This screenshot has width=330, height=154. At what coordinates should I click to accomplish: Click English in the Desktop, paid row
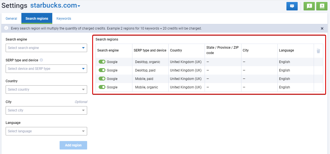click(x=284, y=70)
